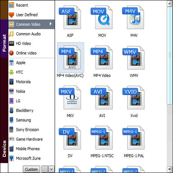Open the Sony Ericsson device list
Image resolution: width=173 pixels, height=173 pixels.
pos(31,129)
